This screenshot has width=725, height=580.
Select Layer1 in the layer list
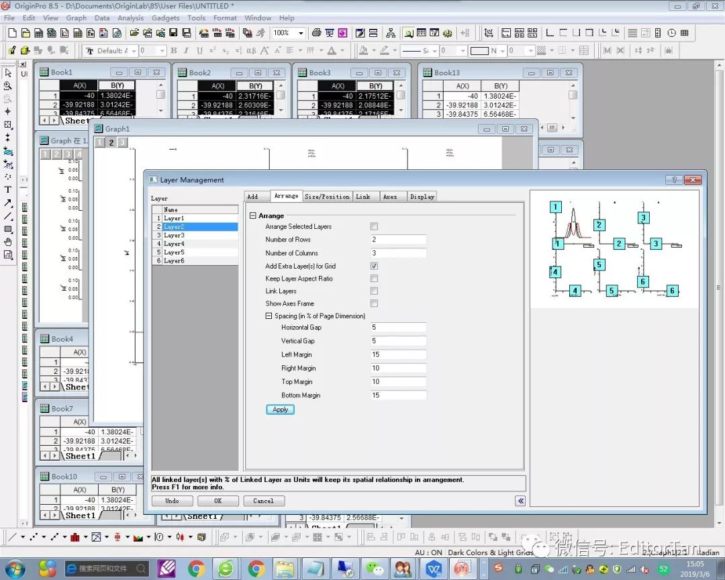(x=195, y=218)
